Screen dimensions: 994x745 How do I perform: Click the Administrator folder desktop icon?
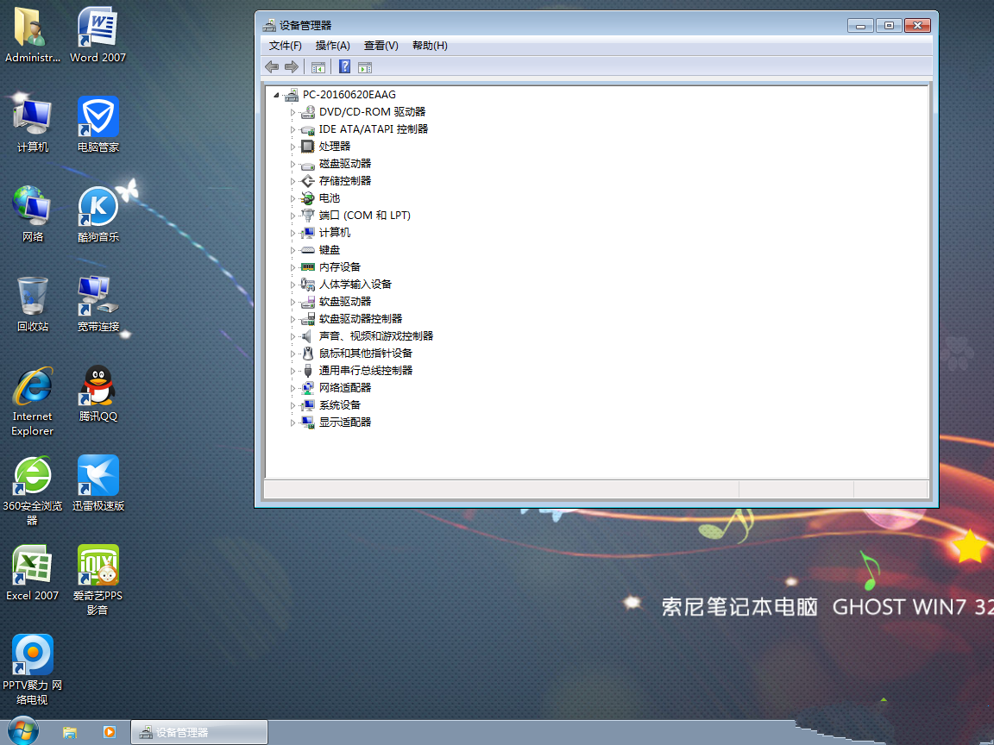click(x=32, y=34)
